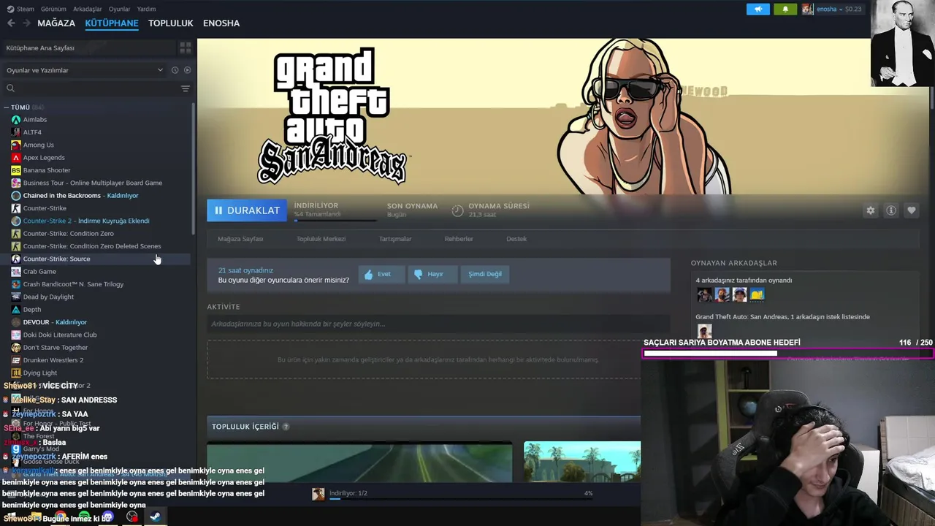Select Aimlabs in the library
935x526 pixels.
(34, 120)
